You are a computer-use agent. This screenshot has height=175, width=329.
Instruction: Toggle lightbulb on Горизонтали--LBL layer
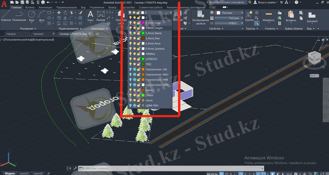pos(130,69)
